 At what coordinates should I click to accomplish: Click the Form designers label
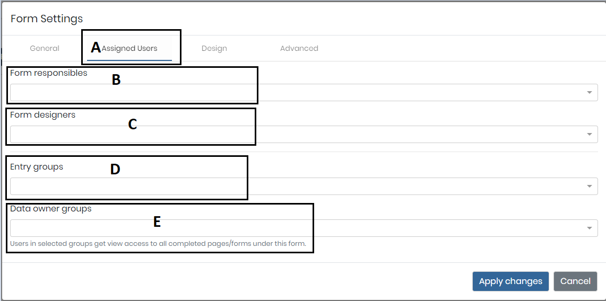pyautogui.click(x=43, y=114)
